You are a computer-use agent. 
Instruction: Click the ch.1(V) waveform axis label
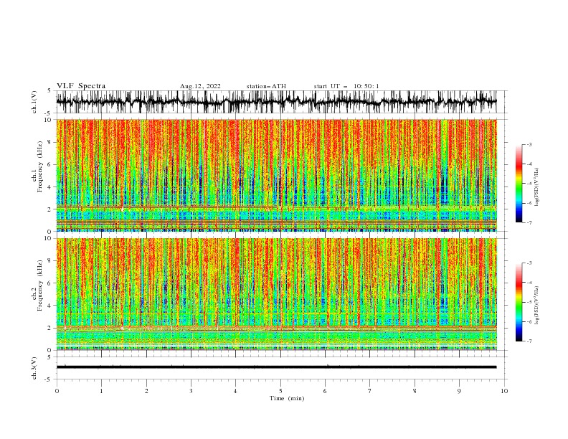[34, 102]
